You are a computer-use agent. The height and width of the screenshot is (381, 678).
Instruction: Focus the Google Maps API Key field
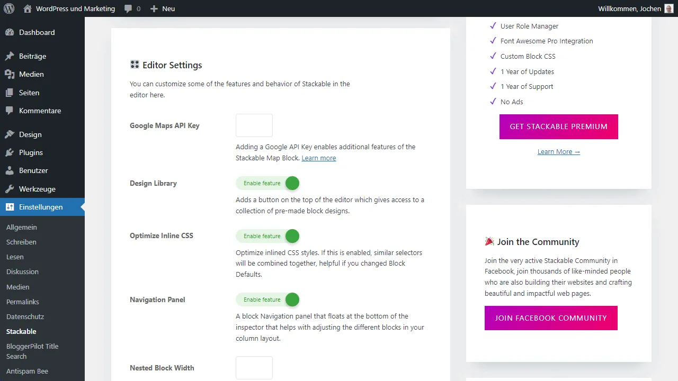tap(254, 125)
